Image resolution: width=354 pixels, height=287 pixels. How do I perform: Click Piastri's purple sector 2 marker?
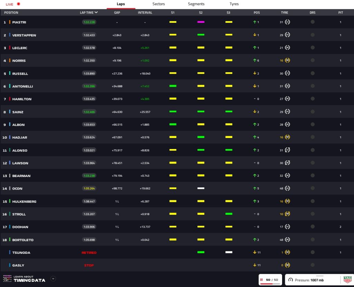(x=201, y=22)
